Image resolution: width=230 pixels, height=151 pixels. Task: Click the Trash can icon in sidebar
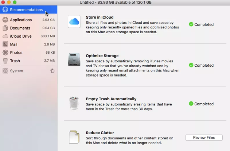(5, 61)
